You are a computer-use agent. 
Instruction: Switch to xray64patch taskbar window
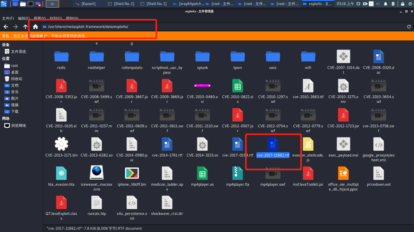click(189, 4)
